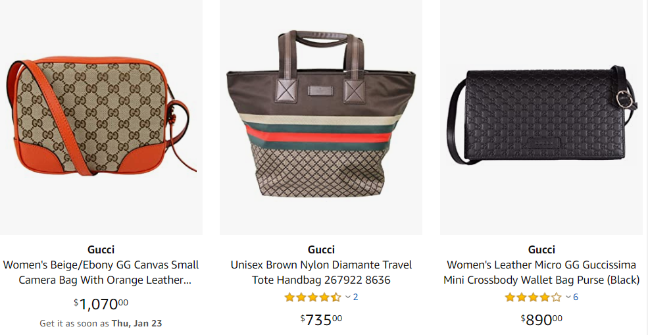The image size is (648, 335).
Task: Open the 2 reviews link for the tote
Action: (356, 297)
